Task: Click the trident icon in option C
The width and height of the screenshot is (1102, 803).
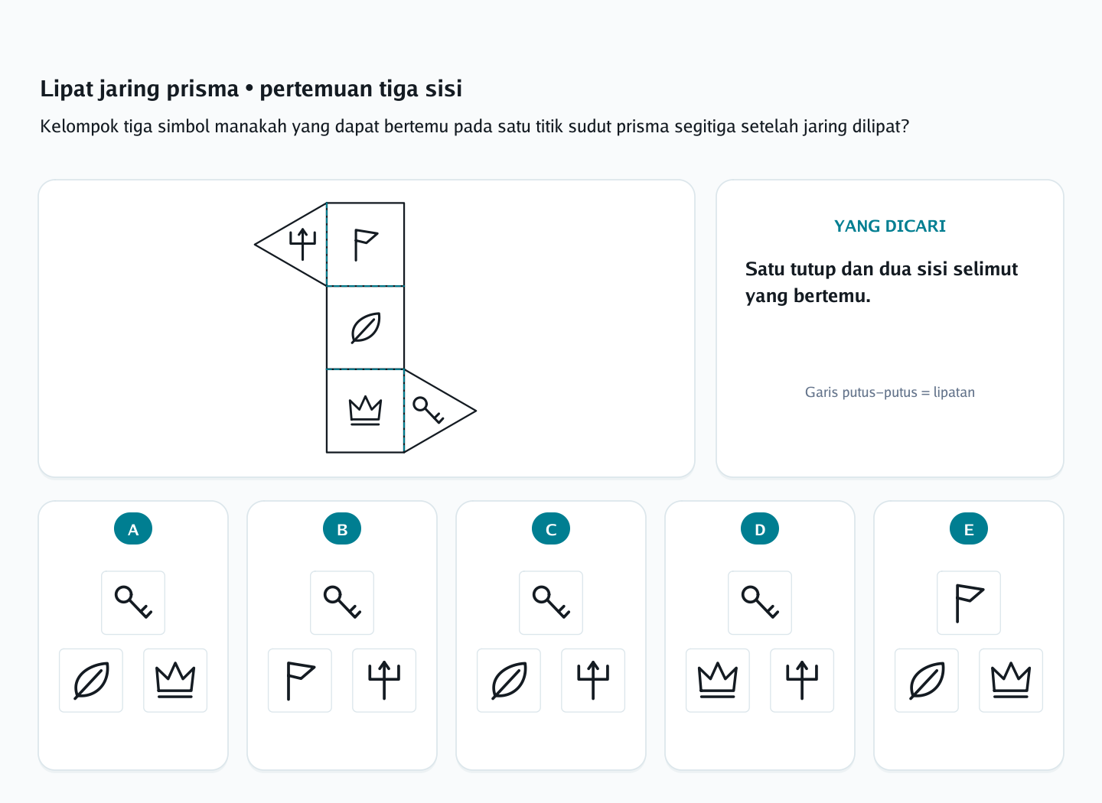Action: [x=593, y=681]
